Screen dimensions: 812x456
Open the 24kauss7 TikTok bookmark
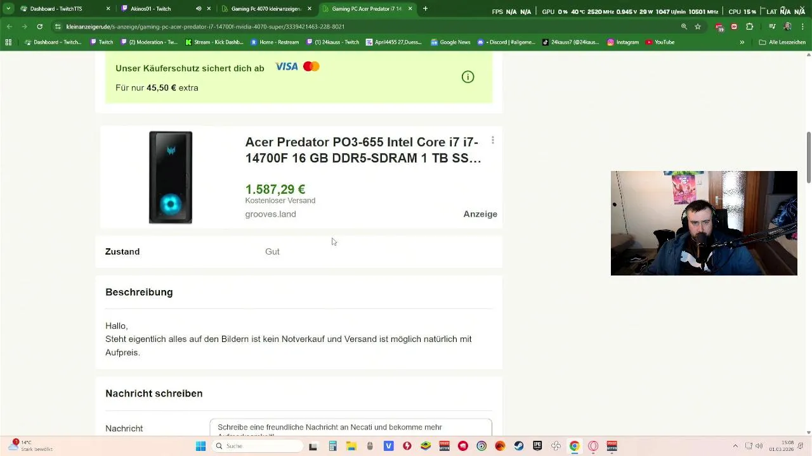pos(572,42)
